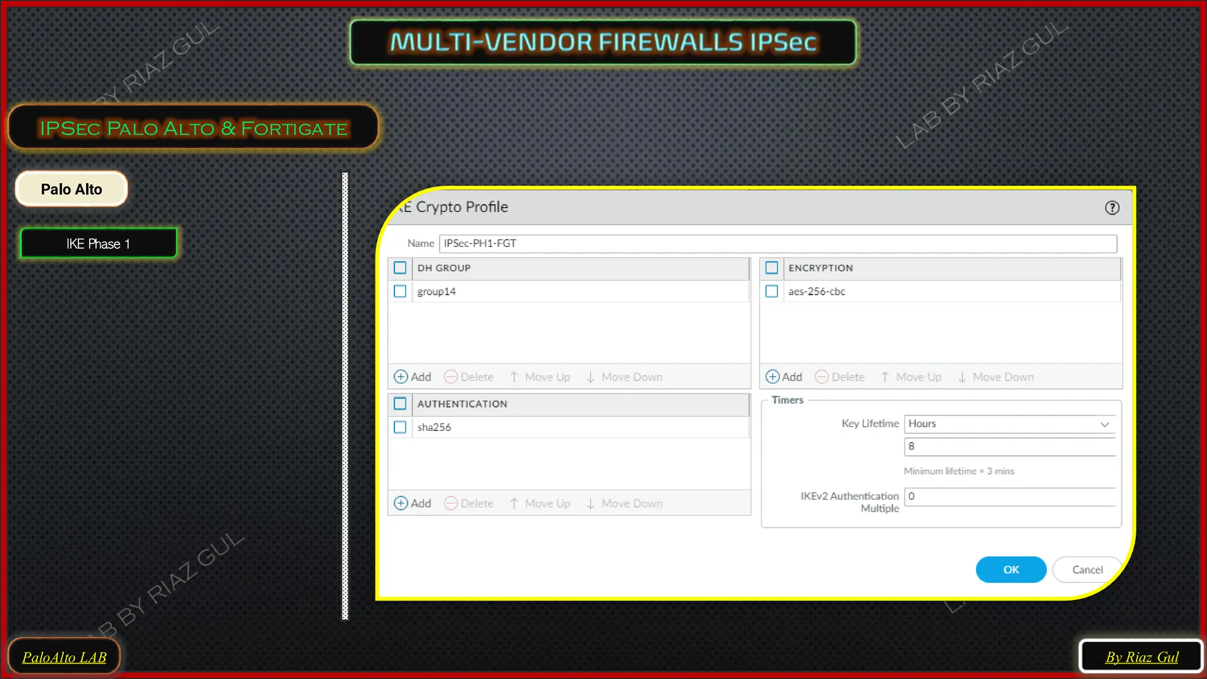The image size is (1207, 679).
Task: Click the Palo Alto label button
Action: (x=71, y=189)
